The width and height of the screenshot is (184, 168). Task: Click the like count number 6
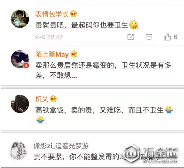[175, 37]
